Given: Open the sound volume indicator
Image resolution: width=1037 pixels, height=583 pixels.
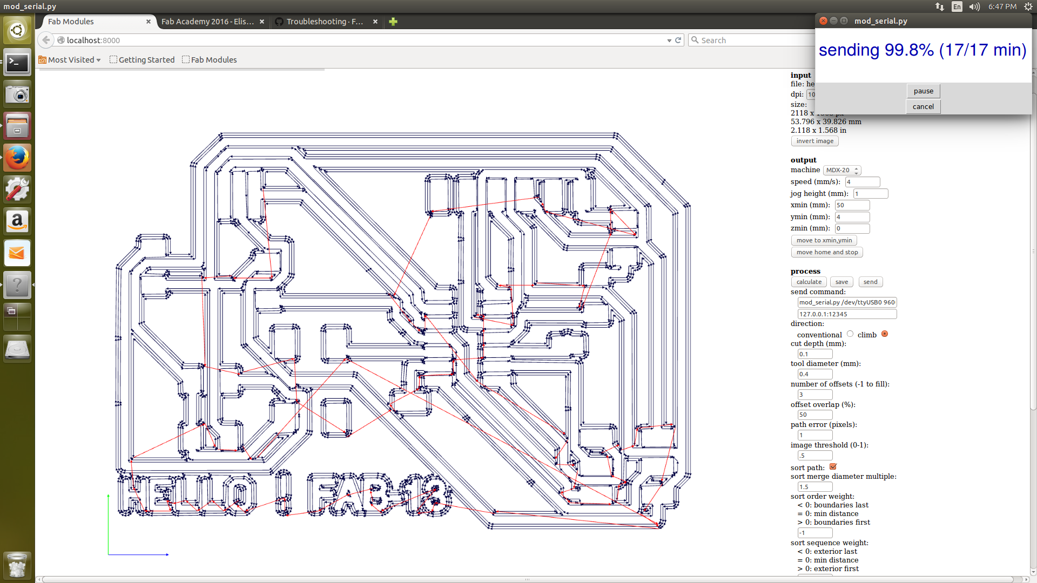Looking at the screenshot, I should tap(974, 6).
